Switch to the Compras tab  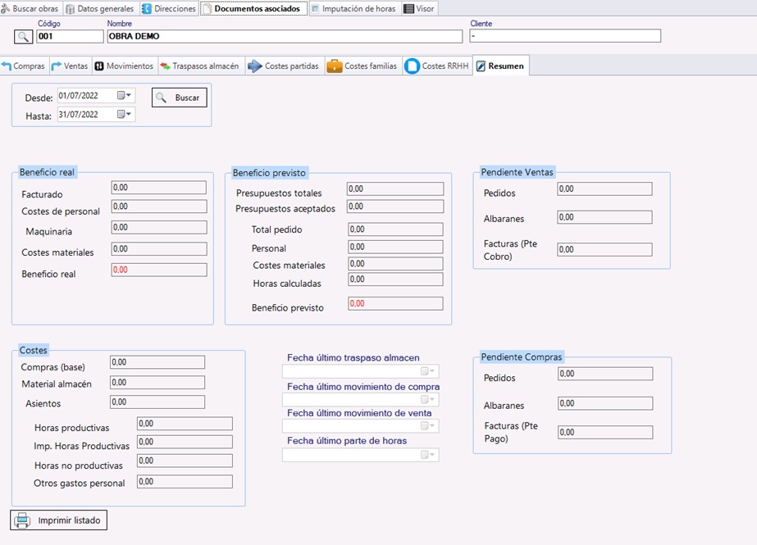click(x=23, y=66)
